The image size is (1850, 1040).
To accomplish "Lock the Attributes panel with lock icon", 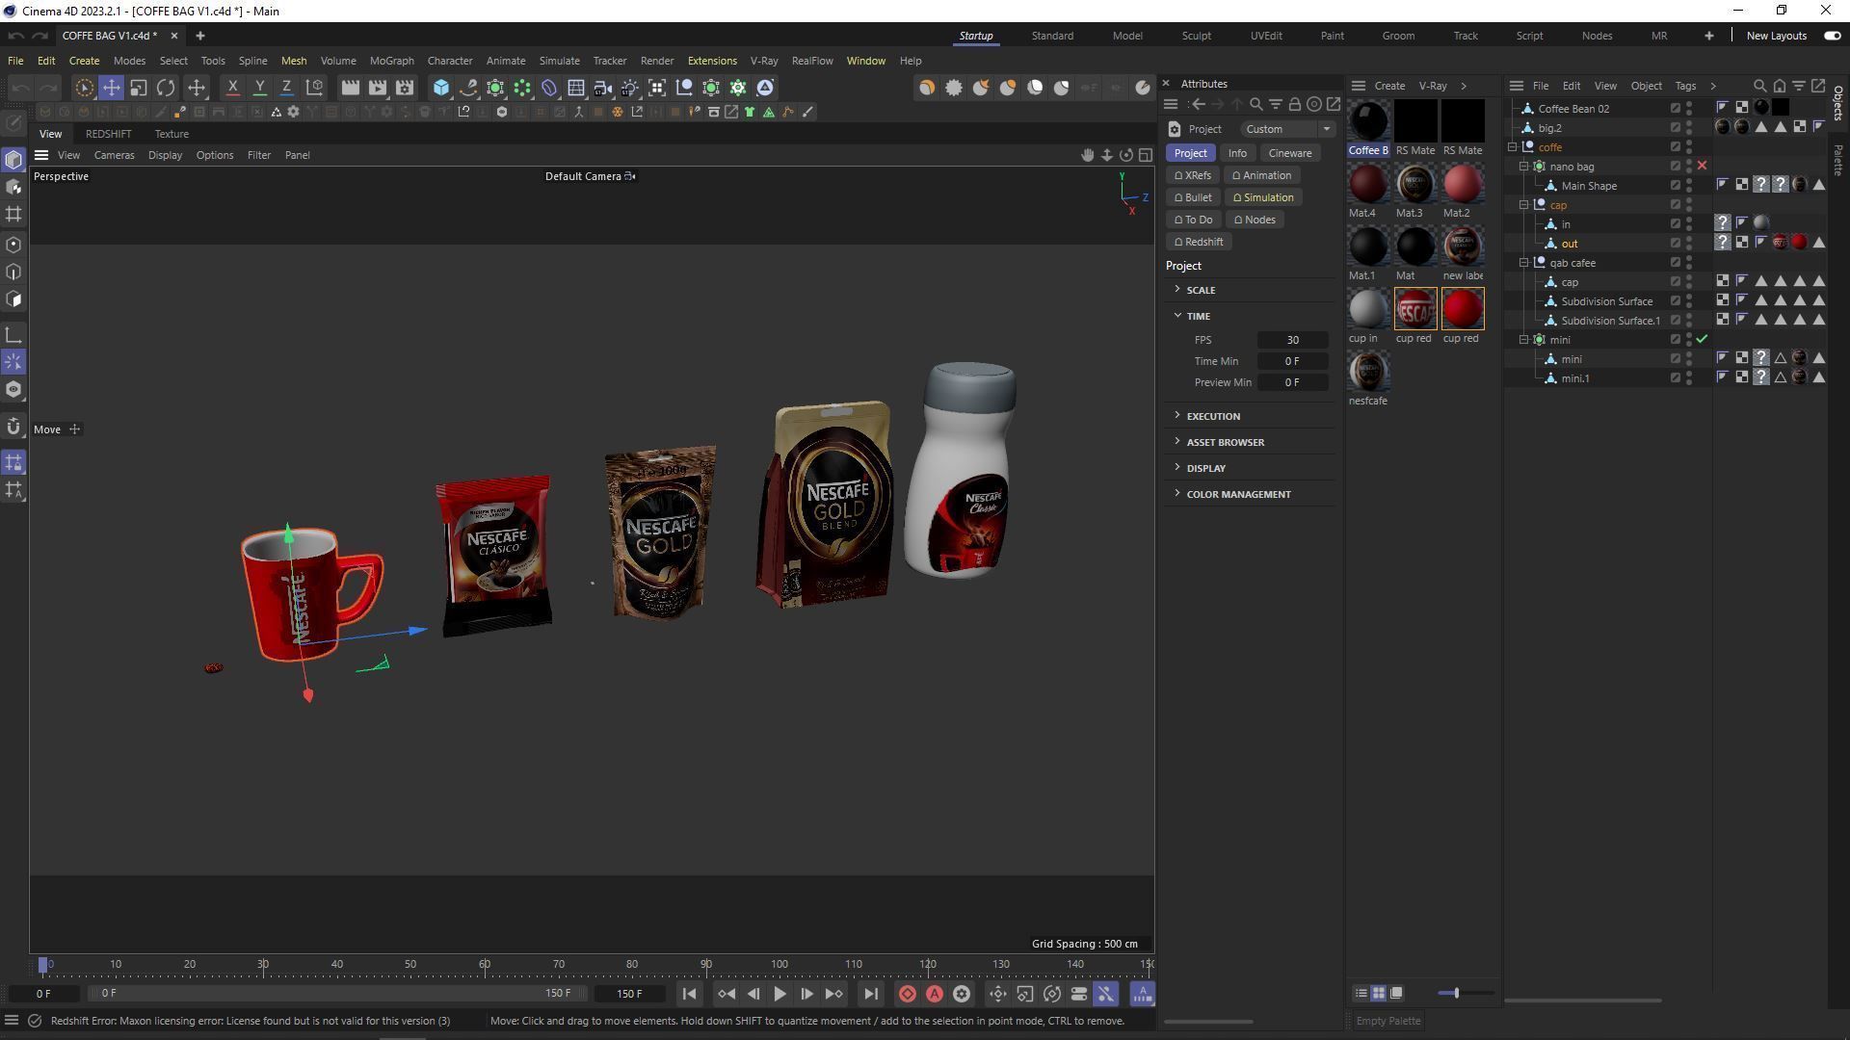I will point(1295,104).
